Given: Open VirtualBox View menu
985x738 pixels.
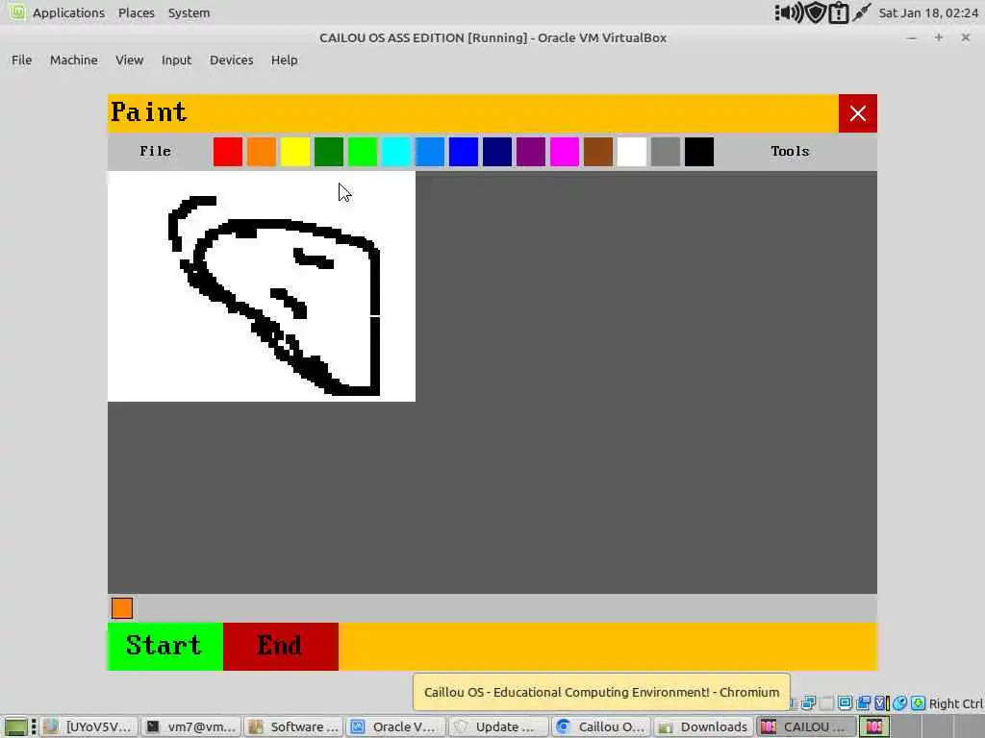Looking at the screenshot, I should tap(130, 61).
